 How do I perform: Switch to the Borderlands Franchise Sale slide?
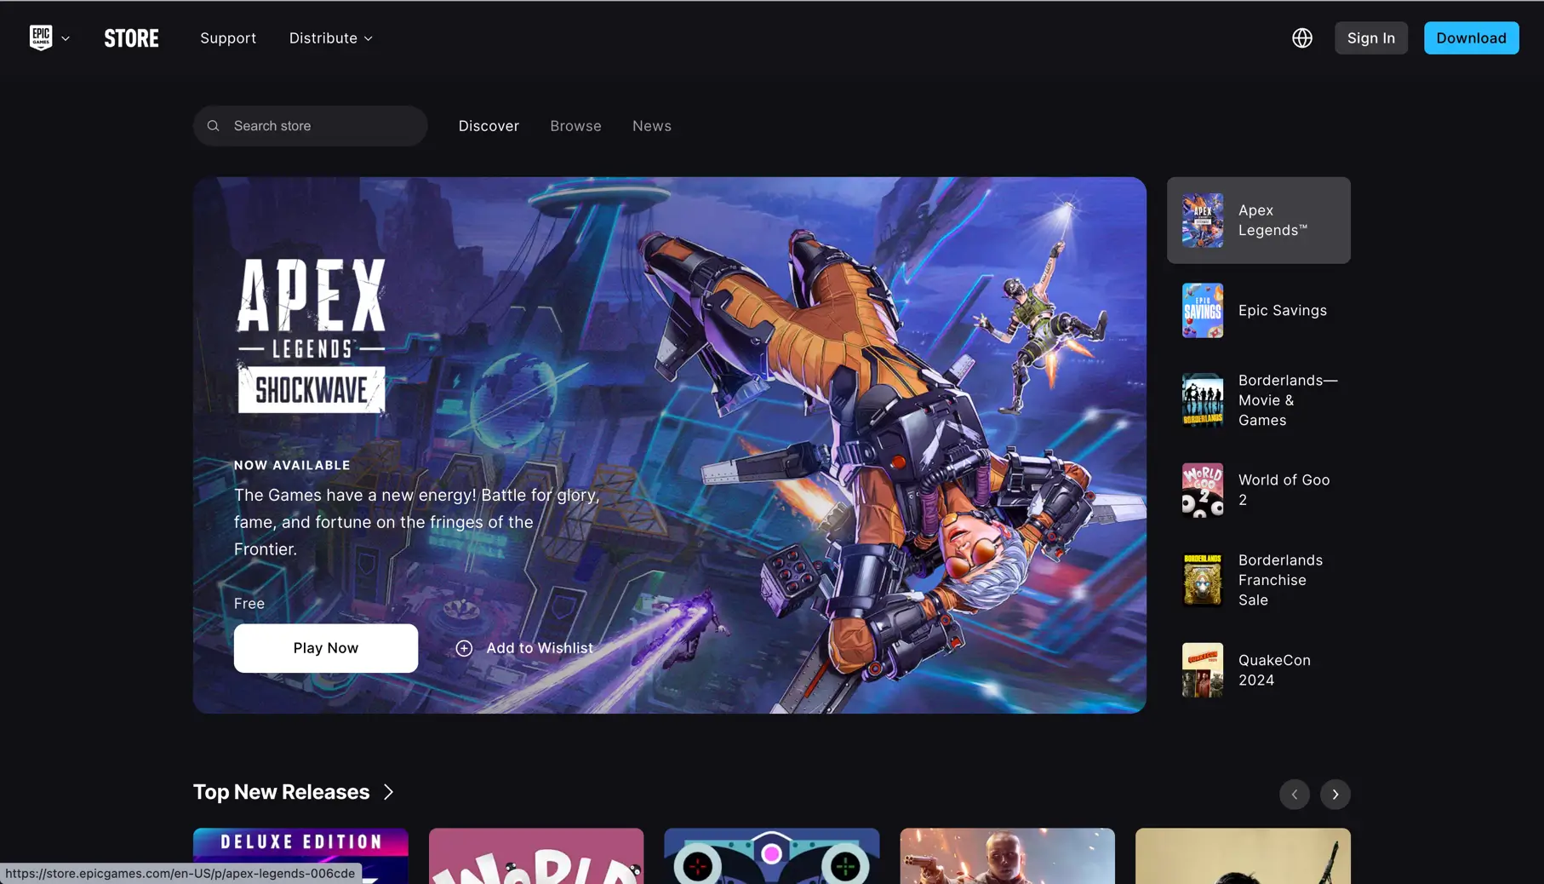point(1258,580)
